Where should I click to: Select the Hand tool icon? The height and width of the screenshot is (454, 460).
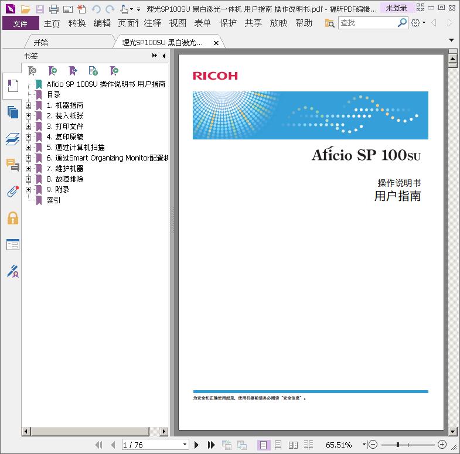click(x=124, y=9)
